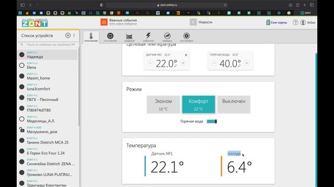Select device f780474df780
This screenshot has width=334, height=187.
(x=47, y=109)
